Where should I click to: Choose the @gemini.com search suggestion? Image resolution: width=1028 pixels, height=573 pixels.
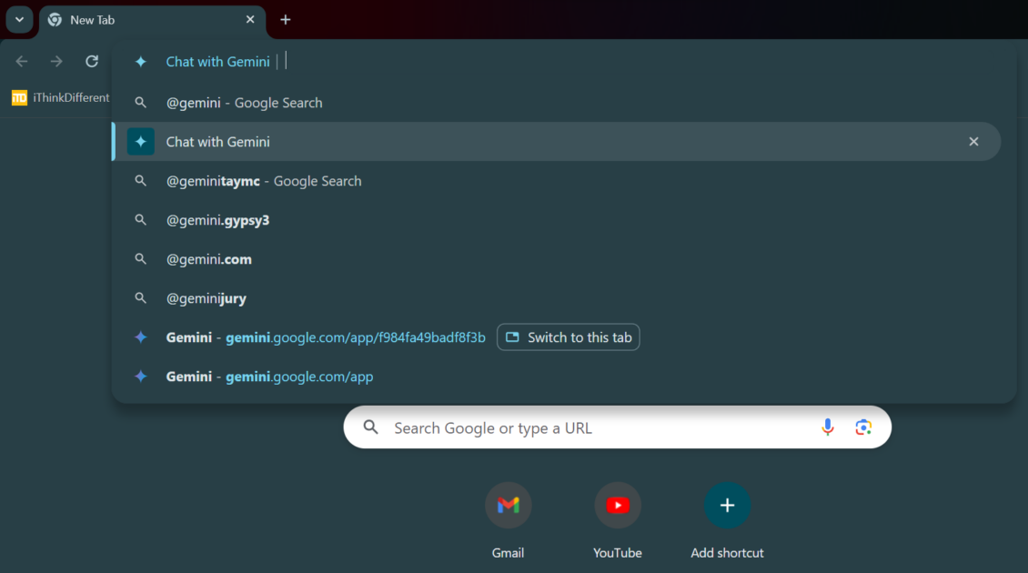(x=209, y=259)
